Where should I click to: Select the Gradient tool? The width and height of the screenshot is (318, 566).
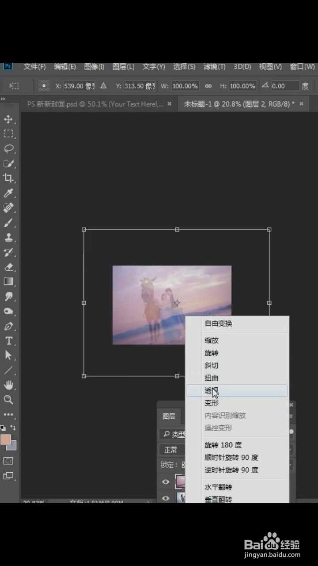[8, 281]
